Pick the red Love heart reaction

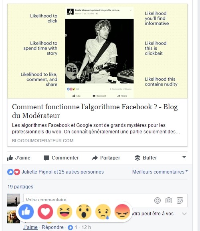[x=45, y=212]
